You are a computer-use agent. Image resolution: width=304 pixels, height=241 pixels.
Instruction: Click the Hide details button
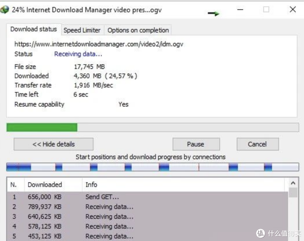pos(53,144)
